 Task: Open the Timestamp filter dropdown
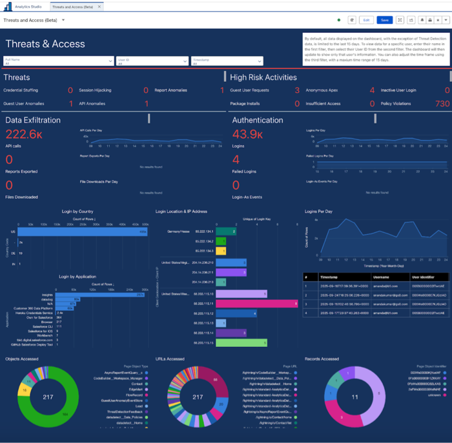(x=227, y=61)
